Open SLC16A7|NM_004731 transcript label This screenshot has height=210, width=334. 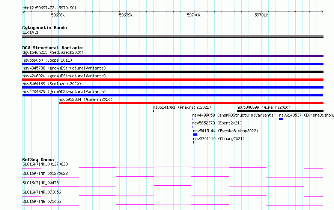42,183
